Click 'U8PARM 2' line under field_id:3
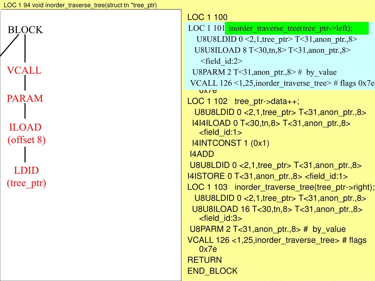This screenshot has width=375, height=281. tap(268, 229)
